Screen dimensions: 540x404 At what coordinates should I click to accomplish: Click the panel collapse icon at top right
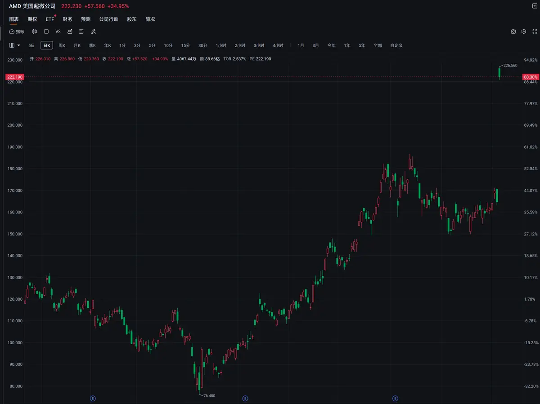534,6
